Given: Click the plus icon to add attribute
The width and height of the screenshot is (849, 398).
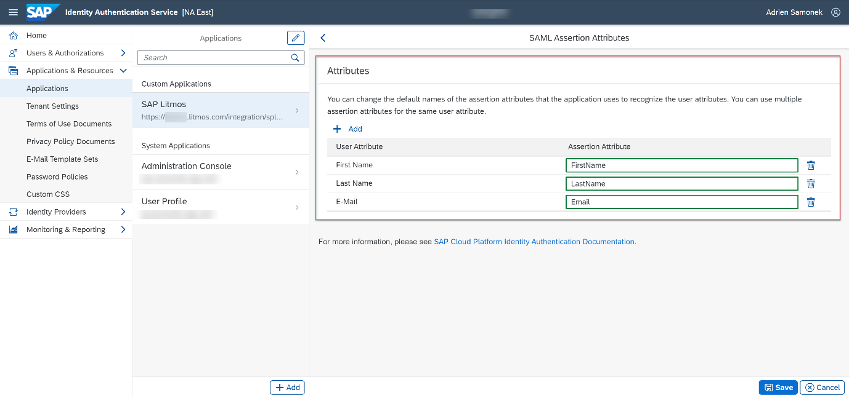Looking at the screenshot, I should point(337,129).
